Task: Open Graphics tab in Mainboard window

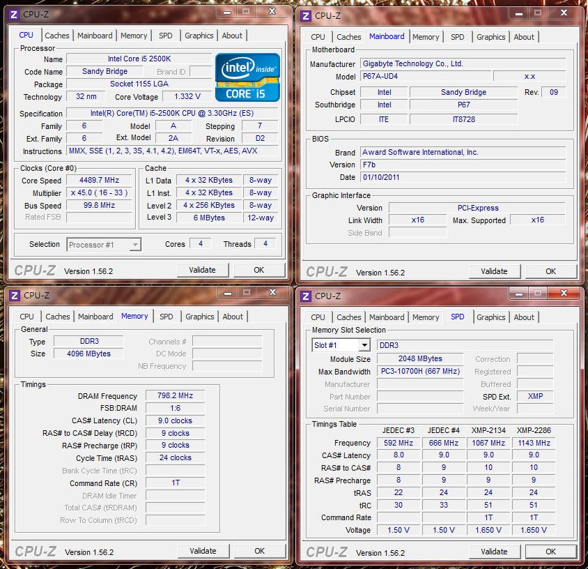Action: click(491, 37)
